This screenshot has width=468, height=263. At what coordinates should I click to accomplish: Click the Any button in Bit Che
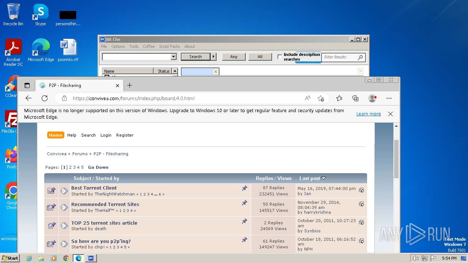point(234,57)
